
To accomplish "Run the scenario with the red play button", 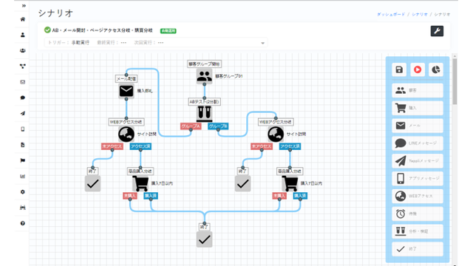I will [x=418, y=69].
